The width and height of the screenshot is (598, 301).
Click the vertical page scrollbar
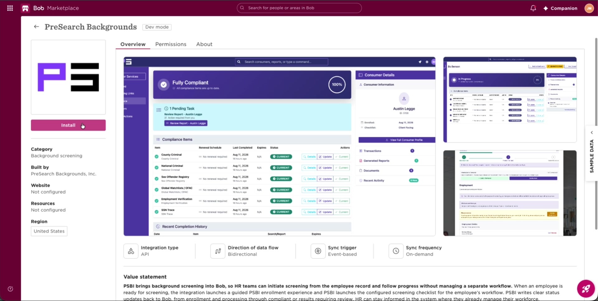pos(596,134)
